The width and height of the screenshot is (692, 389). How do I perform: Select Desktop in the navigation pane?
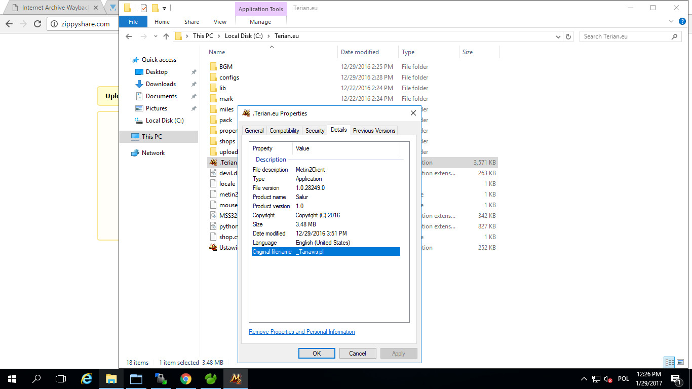(x=157, y=72)
